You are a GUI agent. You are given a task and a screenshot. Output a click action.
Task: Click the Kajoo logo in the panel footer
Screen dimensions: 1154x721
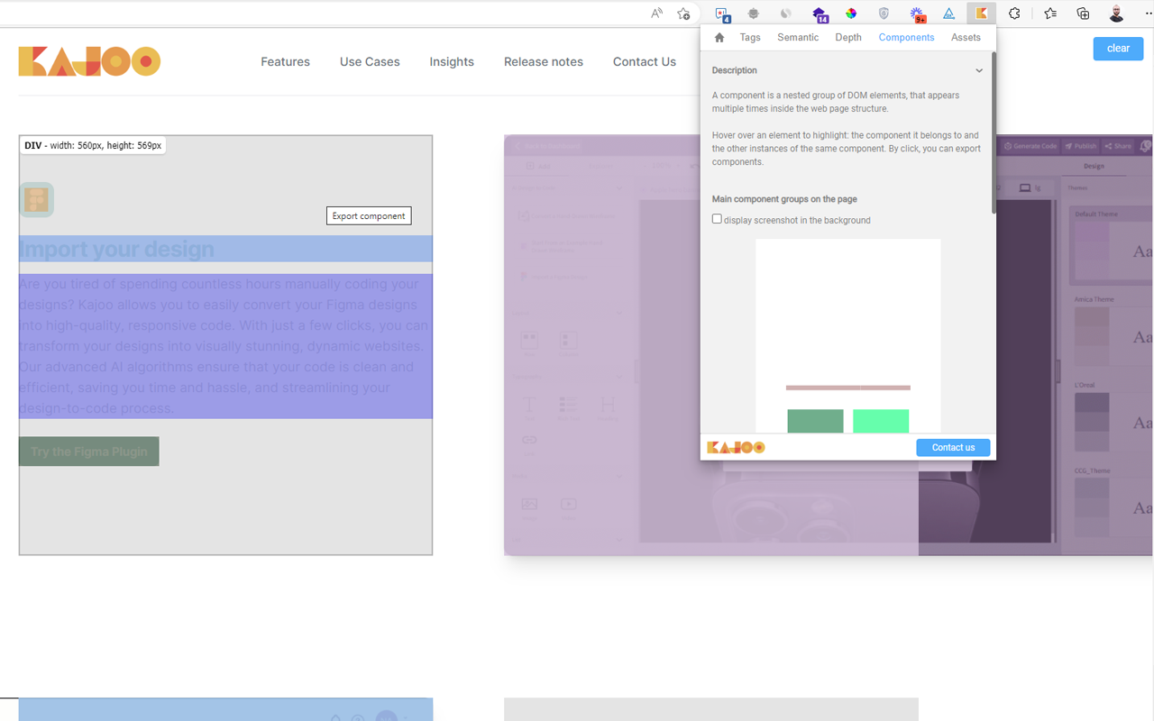[x=736, y=447]
